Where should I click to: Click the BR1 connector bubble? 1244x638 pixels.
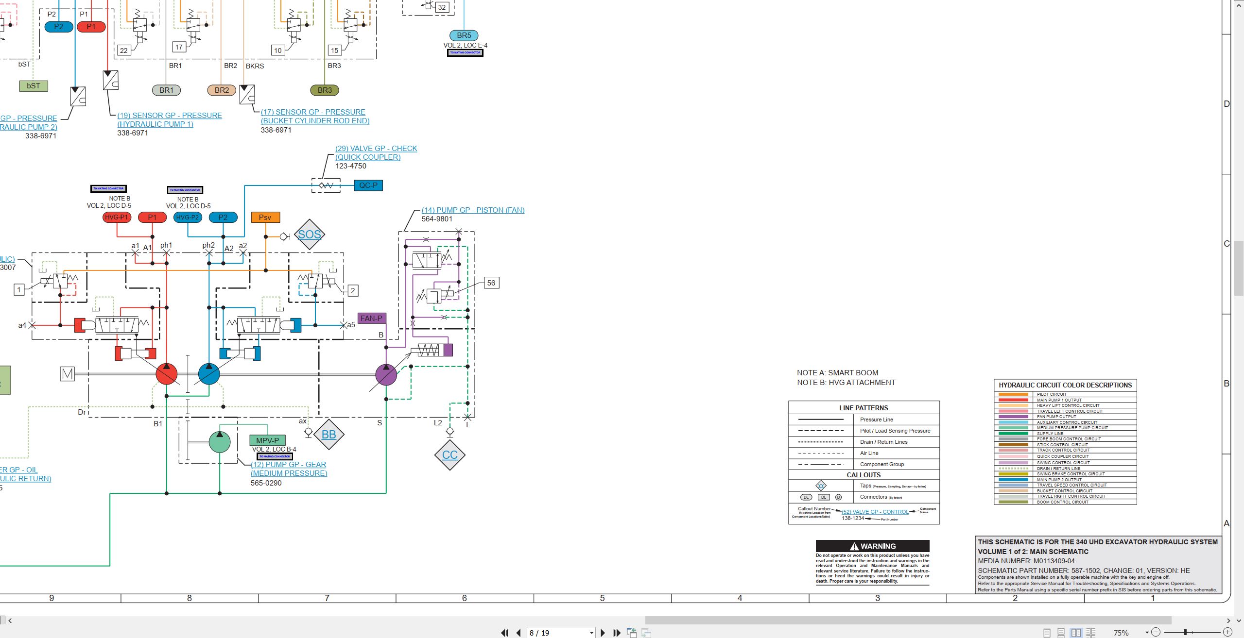coord(166,90)
